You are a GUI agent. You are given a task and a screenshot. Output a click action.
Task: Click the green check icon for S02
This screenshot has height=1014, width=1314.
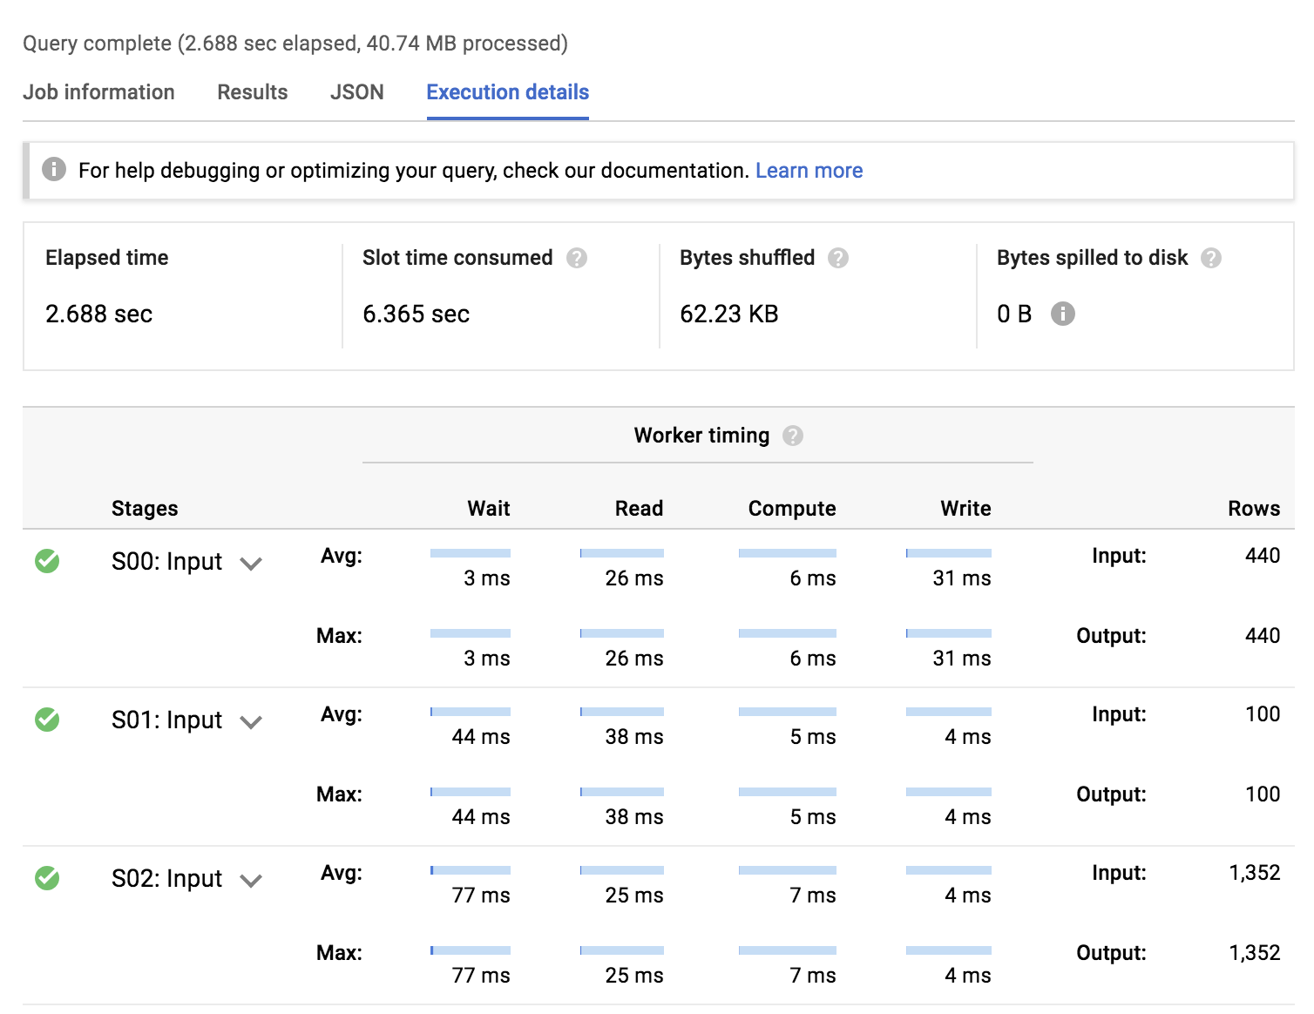coord(47,878)
